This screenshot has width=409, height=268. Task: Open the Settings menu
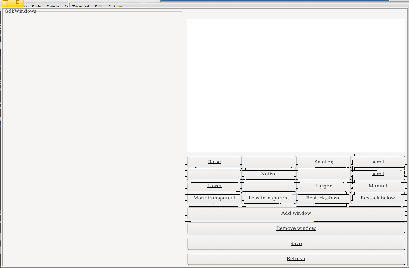point(115,6)
